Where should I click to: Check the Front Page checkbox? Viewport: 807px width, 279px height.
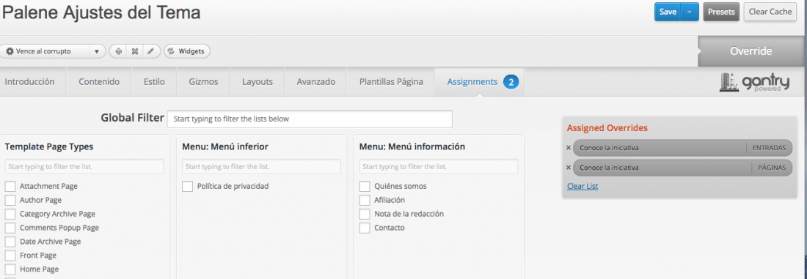[10, 256]
